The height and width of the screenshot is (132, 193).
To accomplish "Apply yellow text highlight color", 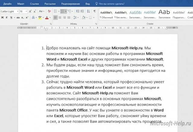I will tap(40, 17).
